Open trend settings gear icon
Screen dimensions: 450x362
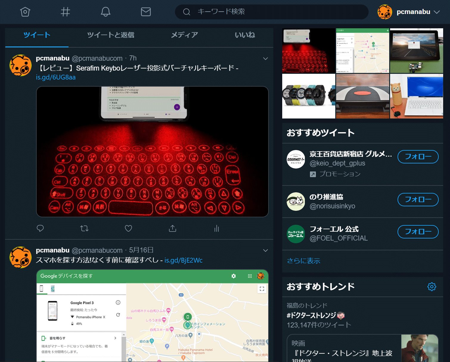432,287
